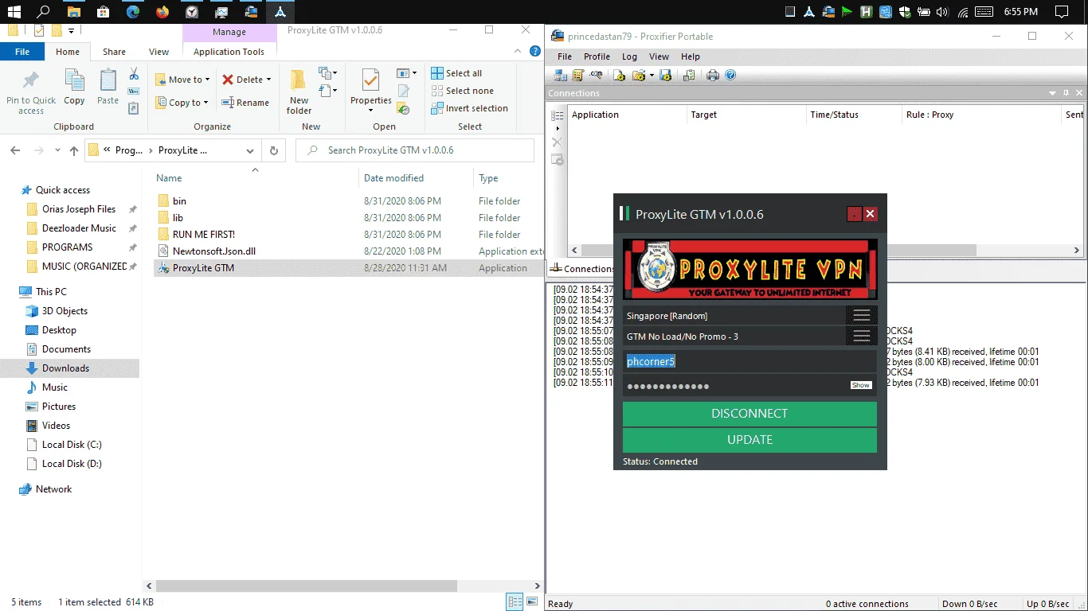Click the save profile icon in Proxifier toolbar
The width and height of the screenshot is (1088, 611).
click(666, 76)
